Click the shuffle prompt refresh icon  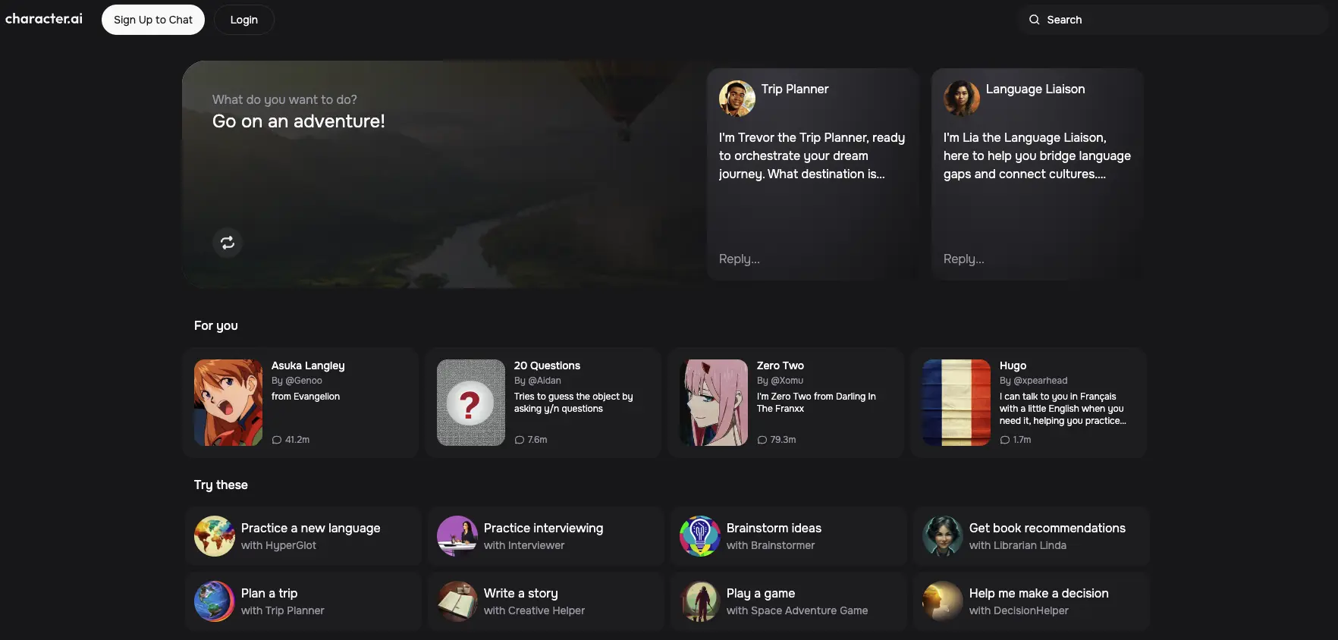pos(227,243)
